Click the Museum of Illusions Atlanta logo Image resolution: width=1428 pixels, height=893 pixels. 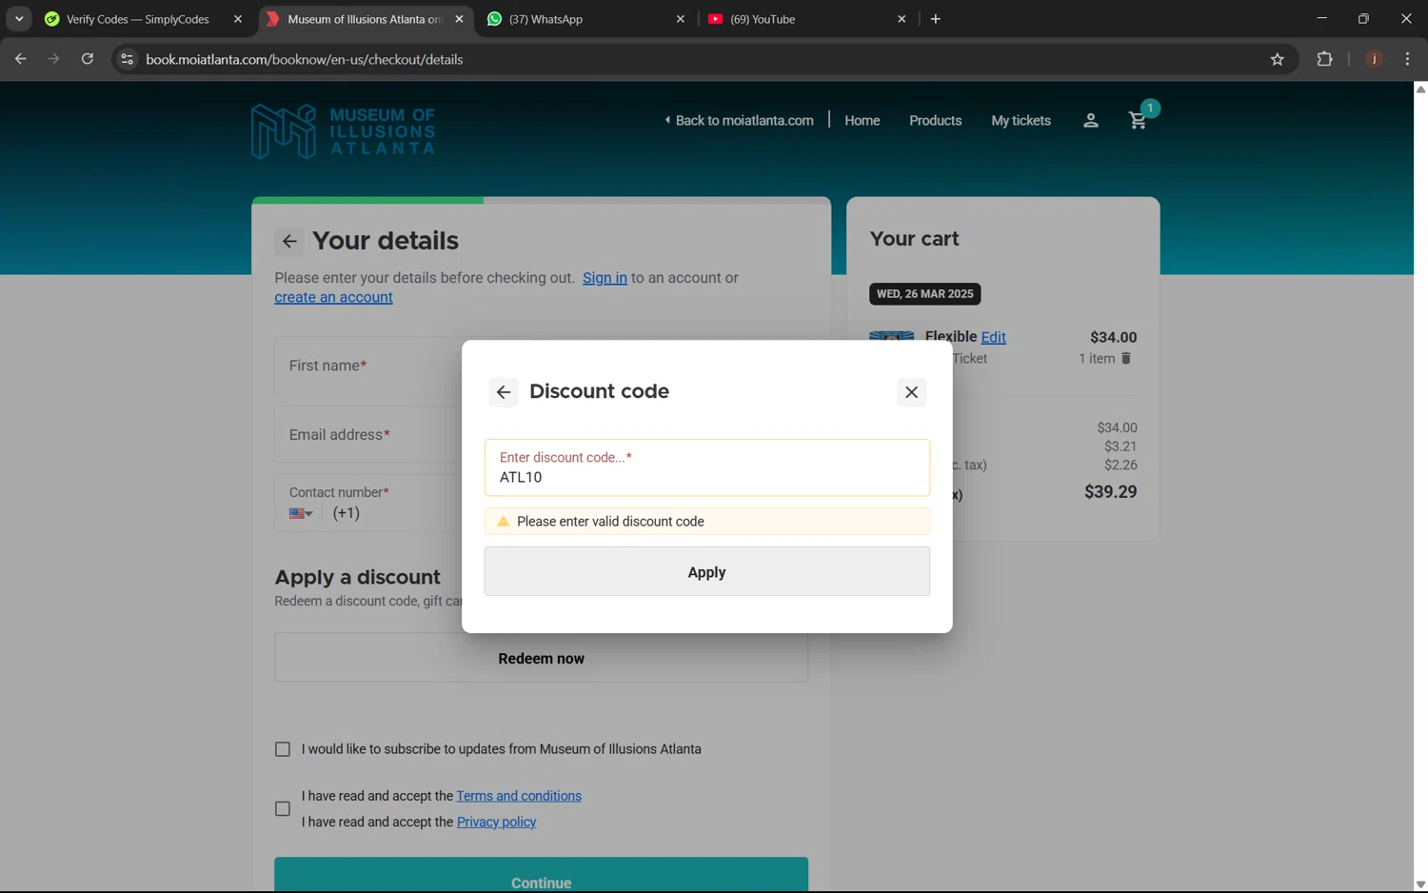coord(344,131)
